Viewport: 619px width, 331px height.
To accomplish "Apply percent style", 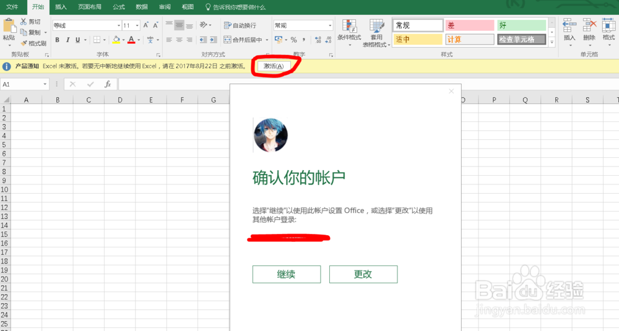I will [293, 40].
